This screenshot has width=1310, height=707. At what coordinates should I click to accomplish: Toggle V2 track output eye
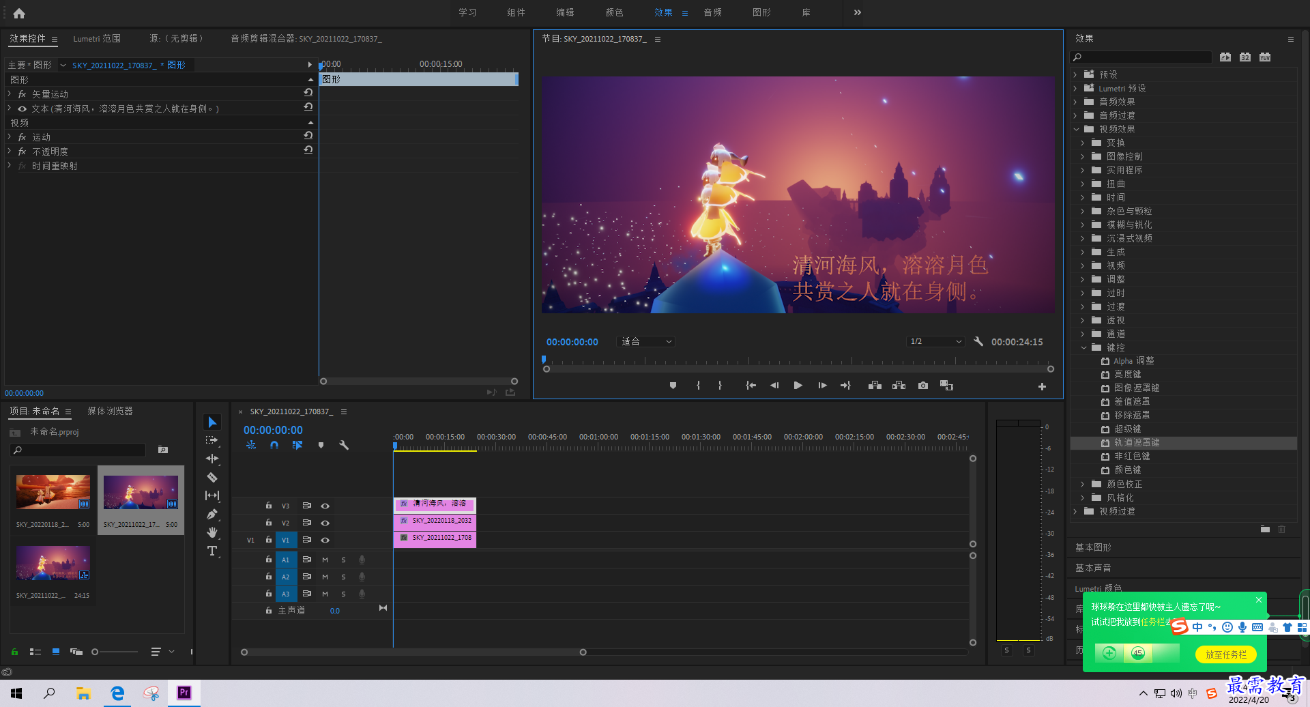(325, 523)
